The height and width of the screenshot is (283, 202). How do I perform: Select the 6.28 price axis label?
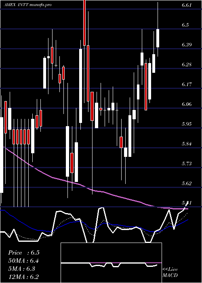coord(187,65)
